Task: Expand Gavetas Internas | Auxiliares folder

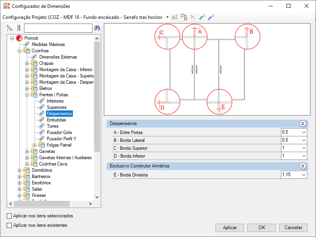Action: (27, 158)
